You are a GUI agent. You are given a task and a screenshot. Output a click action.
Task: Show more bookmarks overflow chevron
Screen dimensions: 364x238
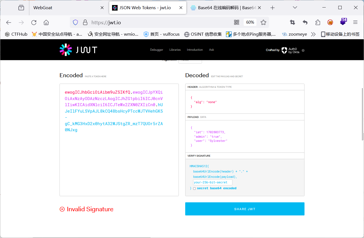pyautogui.click(x=313, y=34)
